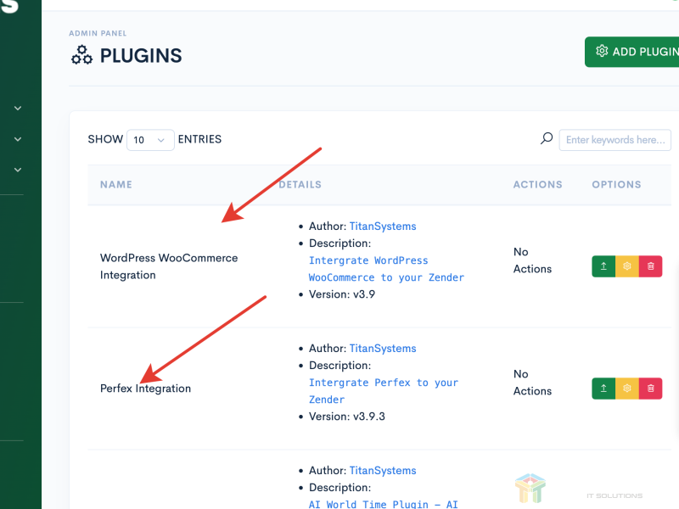Expand third sidebar chevron menu
Screen dimensions: 679x509
[x=18, y=170]
